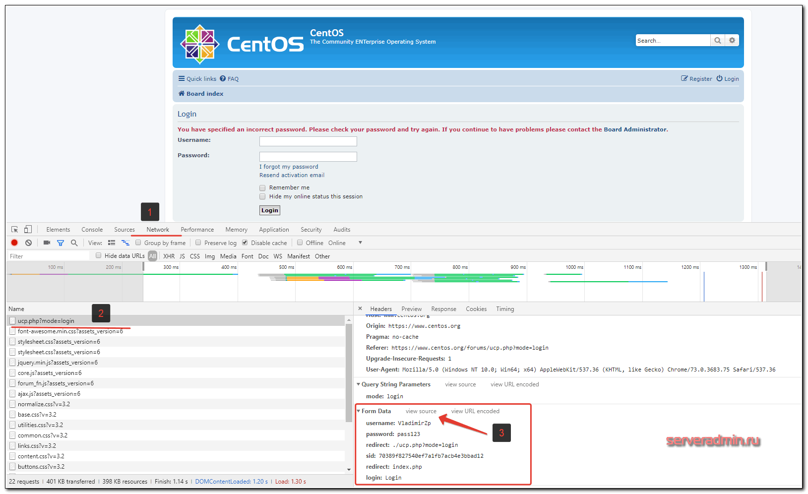Close the request details pane
The width and height of the screenshot is (808, 494).
point(360,309)
